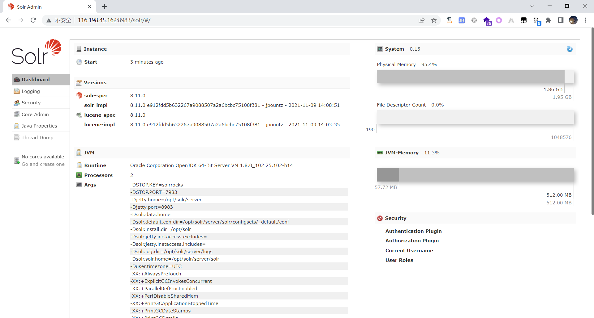The image size is (594, 318).
Task: Reload the page with the browser refresh button
Action: (x=33, y=20)
